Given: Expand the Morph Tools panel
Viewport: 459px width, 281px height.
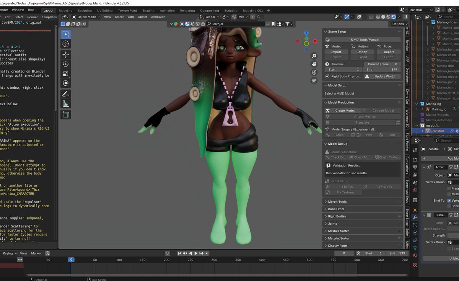Looking at the screenshot, I should [x=337, y=201].
